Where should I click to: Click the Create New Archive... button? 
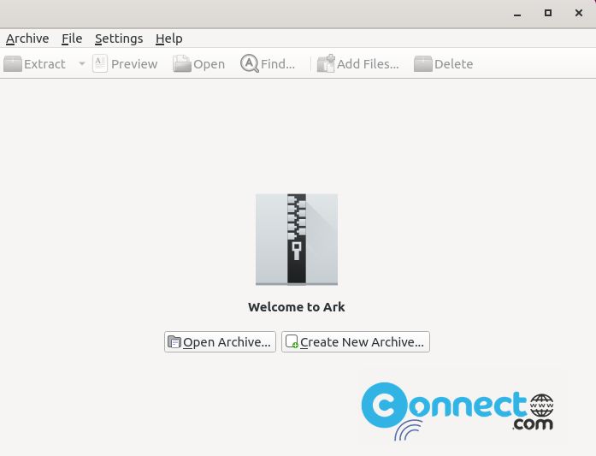[356, 342]
